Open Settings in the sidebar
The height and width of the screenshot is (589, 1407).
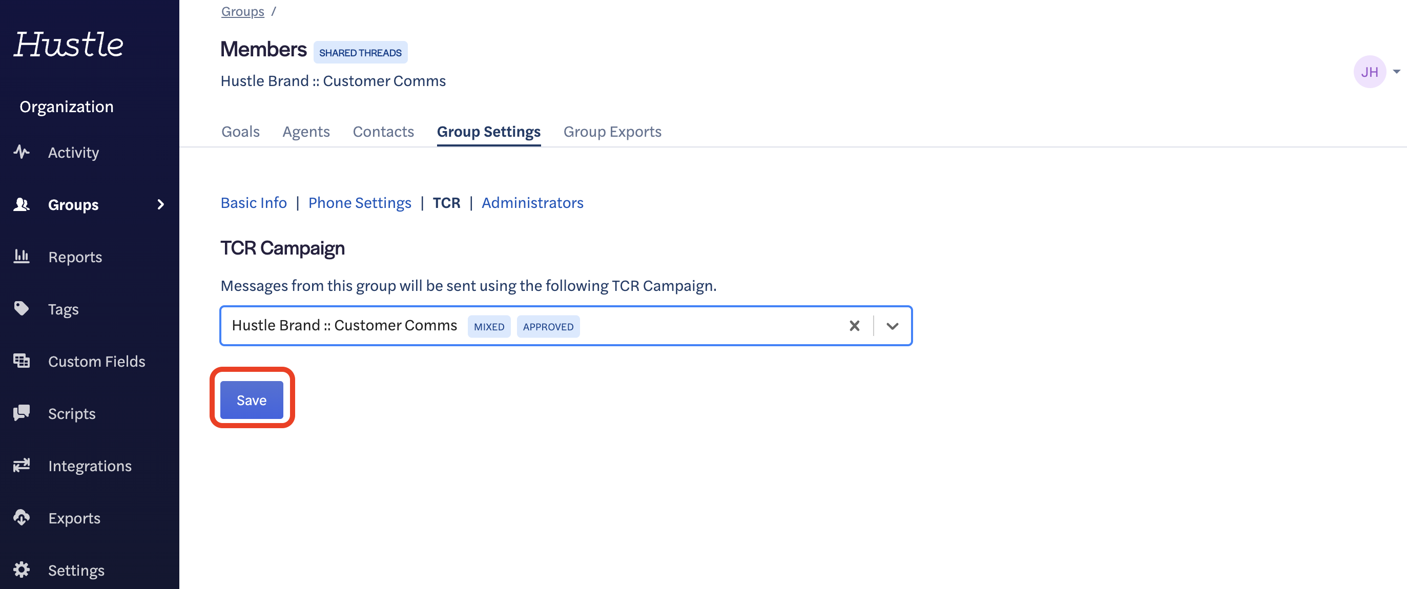[x=76, y=570]
